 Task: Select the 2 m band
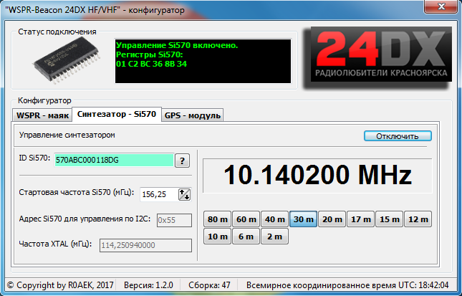pyautogui.click(x=274, y=237)
